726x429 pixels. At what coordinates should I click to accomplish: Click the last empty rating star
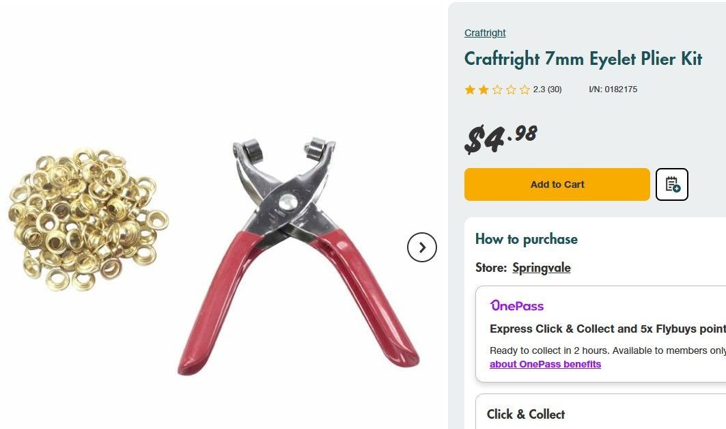pos(525,89)
